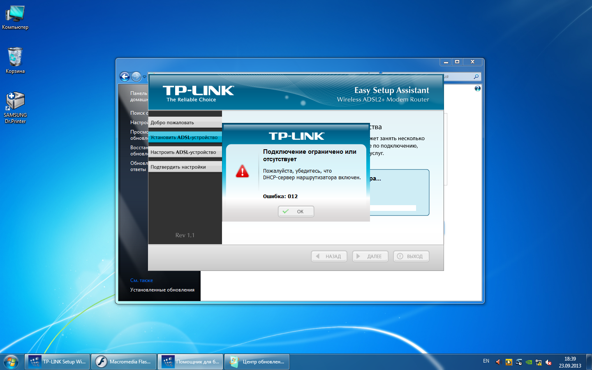Select Установить ADSL-устройство step
Viewport: 592px width, 370px height.
point(185,137)
